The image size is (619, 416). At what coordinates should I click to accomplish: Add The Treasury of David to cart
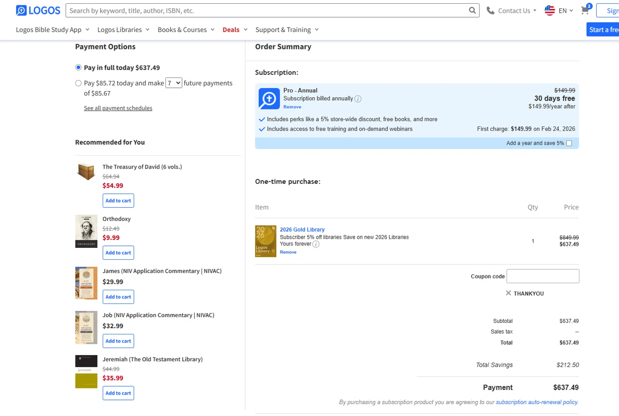pos(118,201)
